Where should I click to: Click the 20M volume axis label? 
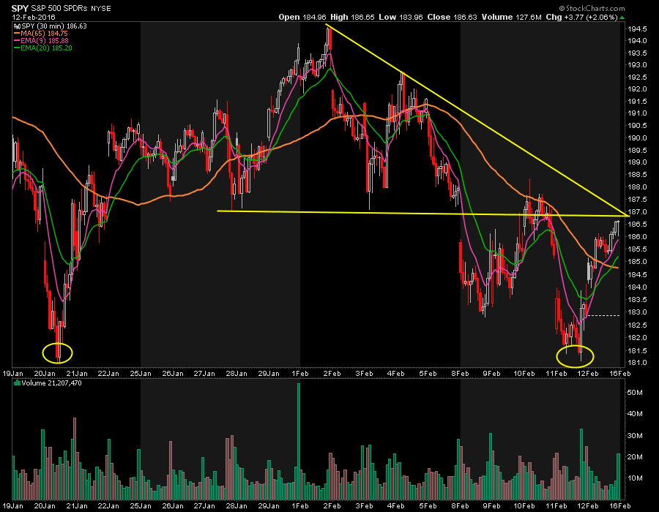pyautogui.click(x=635, y=456)
